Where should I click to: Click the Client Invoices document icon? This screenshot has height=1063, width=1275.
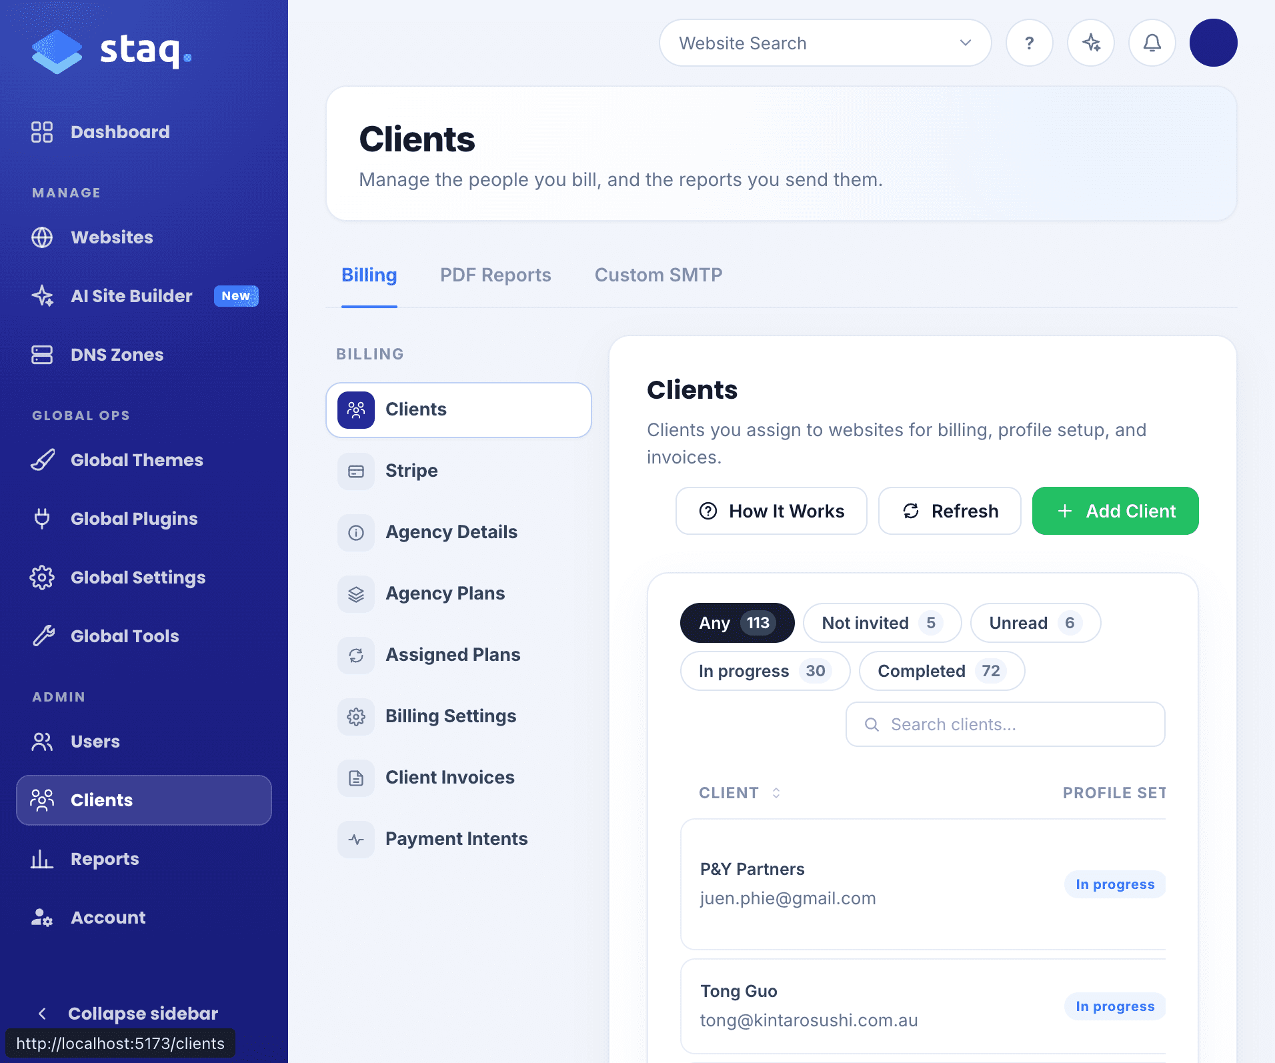coord(356,778)
